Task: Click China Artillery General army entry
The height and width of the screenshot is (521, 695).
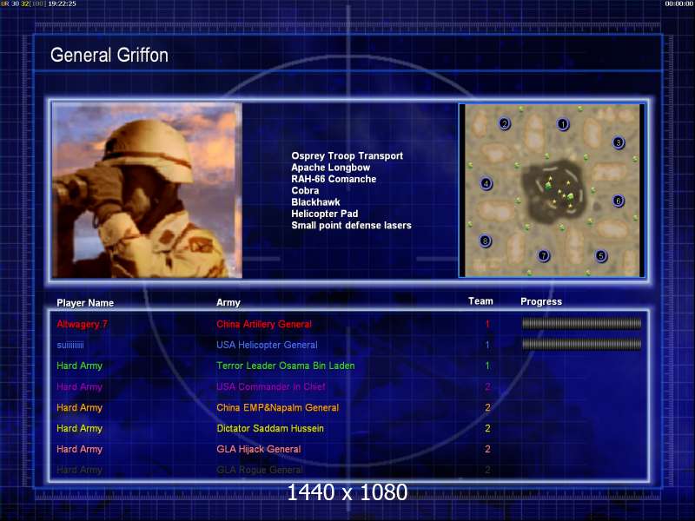Action: click(264, 324)
